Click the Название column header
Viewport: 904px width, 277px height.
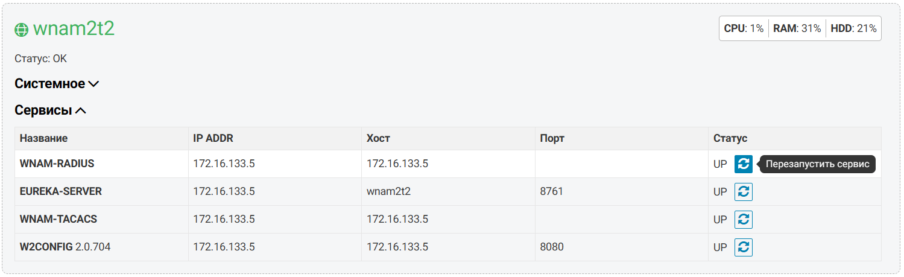pyautogui.click(x=43, y=138)
